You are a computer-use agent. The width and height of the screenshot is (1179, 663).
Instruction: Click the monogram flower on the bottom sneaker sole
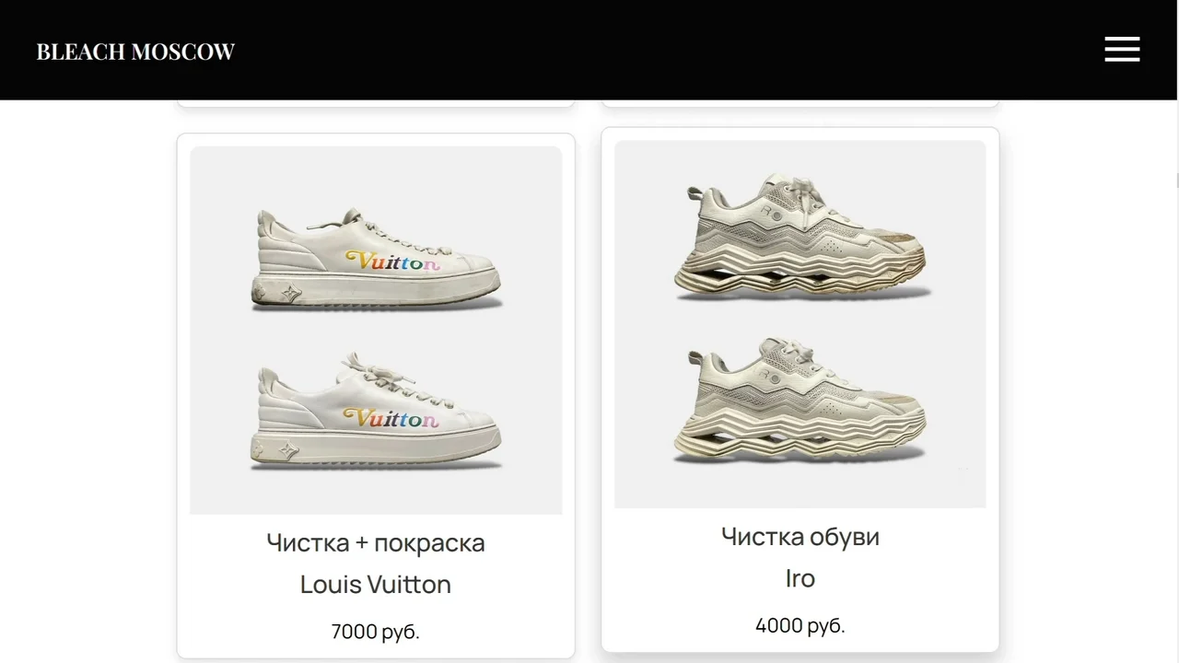click(288, 451)
